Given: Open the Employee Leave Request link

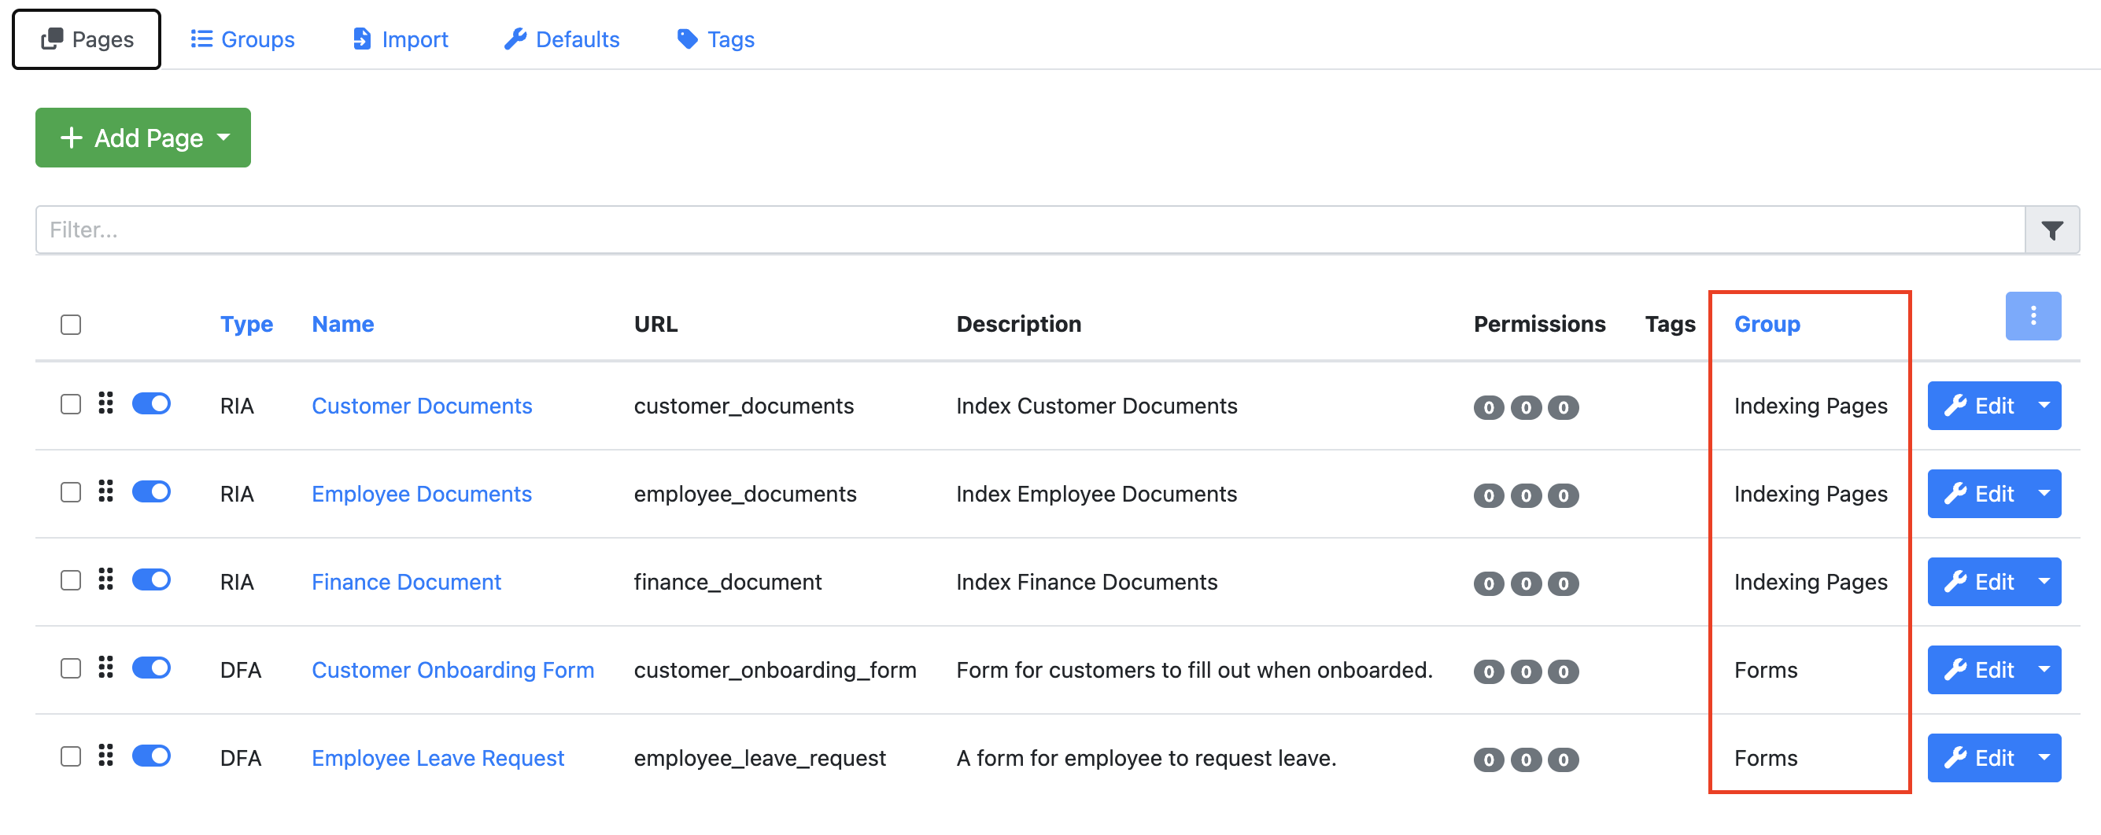Looking at the screenshot, I should [x=438, y=758].
